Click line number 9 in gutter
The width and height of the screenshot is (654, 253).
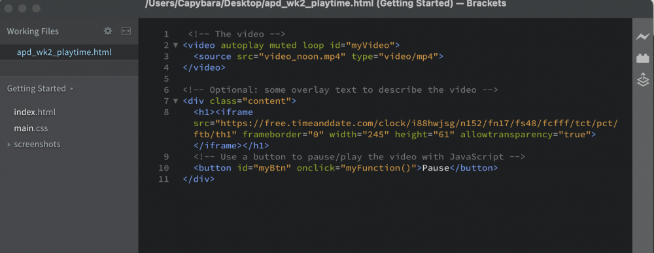point(166,157)
